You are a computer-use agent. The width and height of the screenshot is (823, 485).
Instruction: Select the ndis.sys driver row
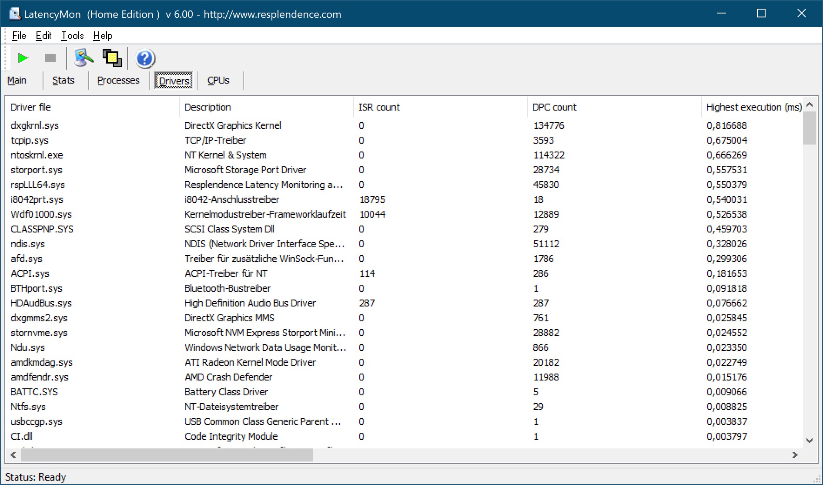(x=404, y=244)
